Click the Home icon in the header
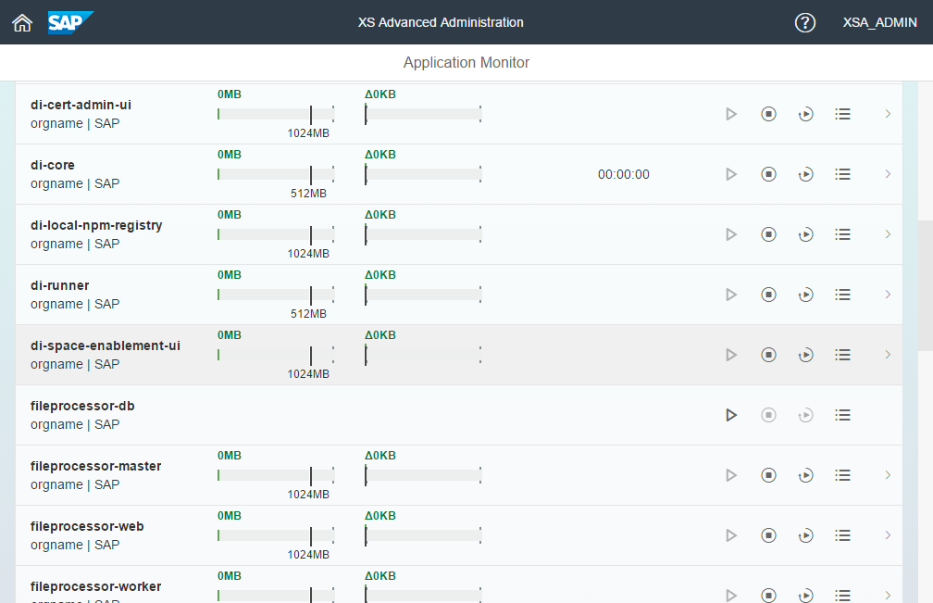The height and width of the screenshot is (603, 933). 22,22
